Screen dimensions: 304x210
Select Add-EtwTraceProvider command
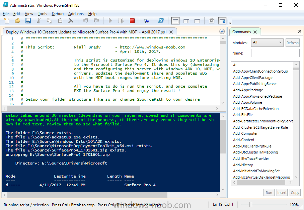coord(251,159)
